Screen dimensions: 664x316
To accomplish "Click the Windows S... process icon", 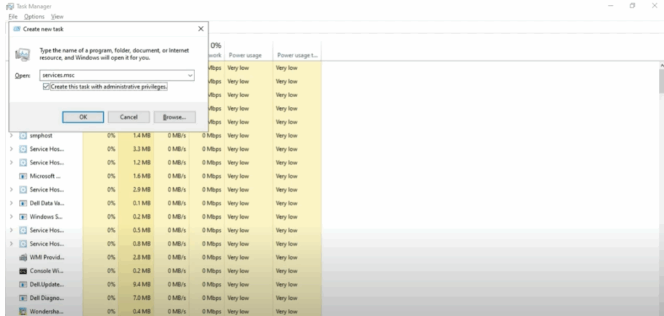I will 23,217.
